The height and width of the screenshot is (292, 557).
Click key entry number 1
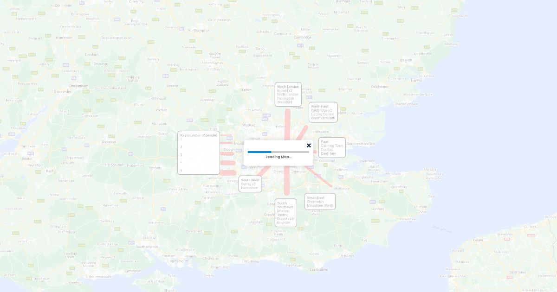pos(181,140)
